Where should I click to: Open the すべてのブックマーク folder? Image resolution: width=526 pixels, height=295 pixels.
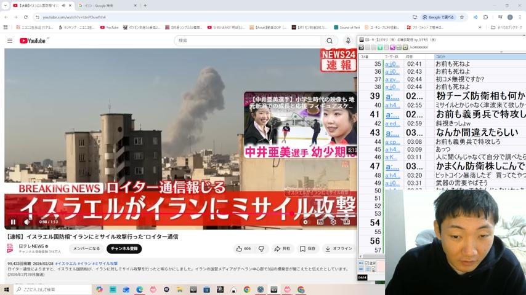(506, 28)
